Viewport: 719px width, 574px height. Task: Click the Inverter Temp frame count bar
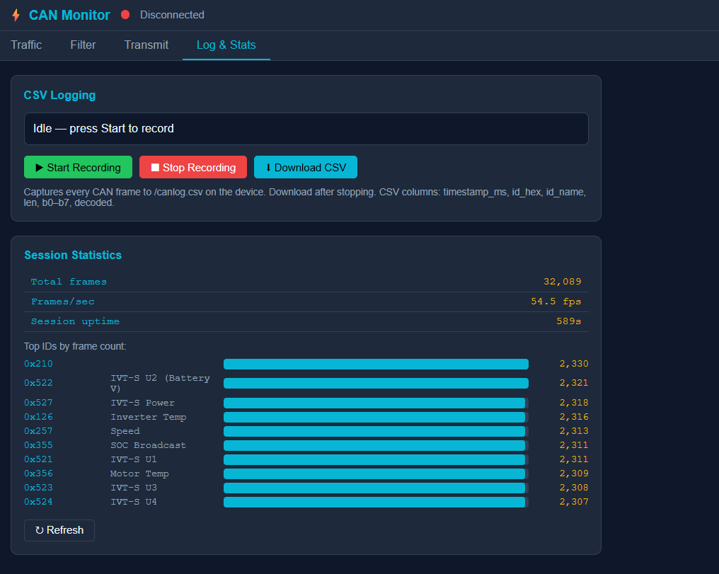[x=376, y=417]
